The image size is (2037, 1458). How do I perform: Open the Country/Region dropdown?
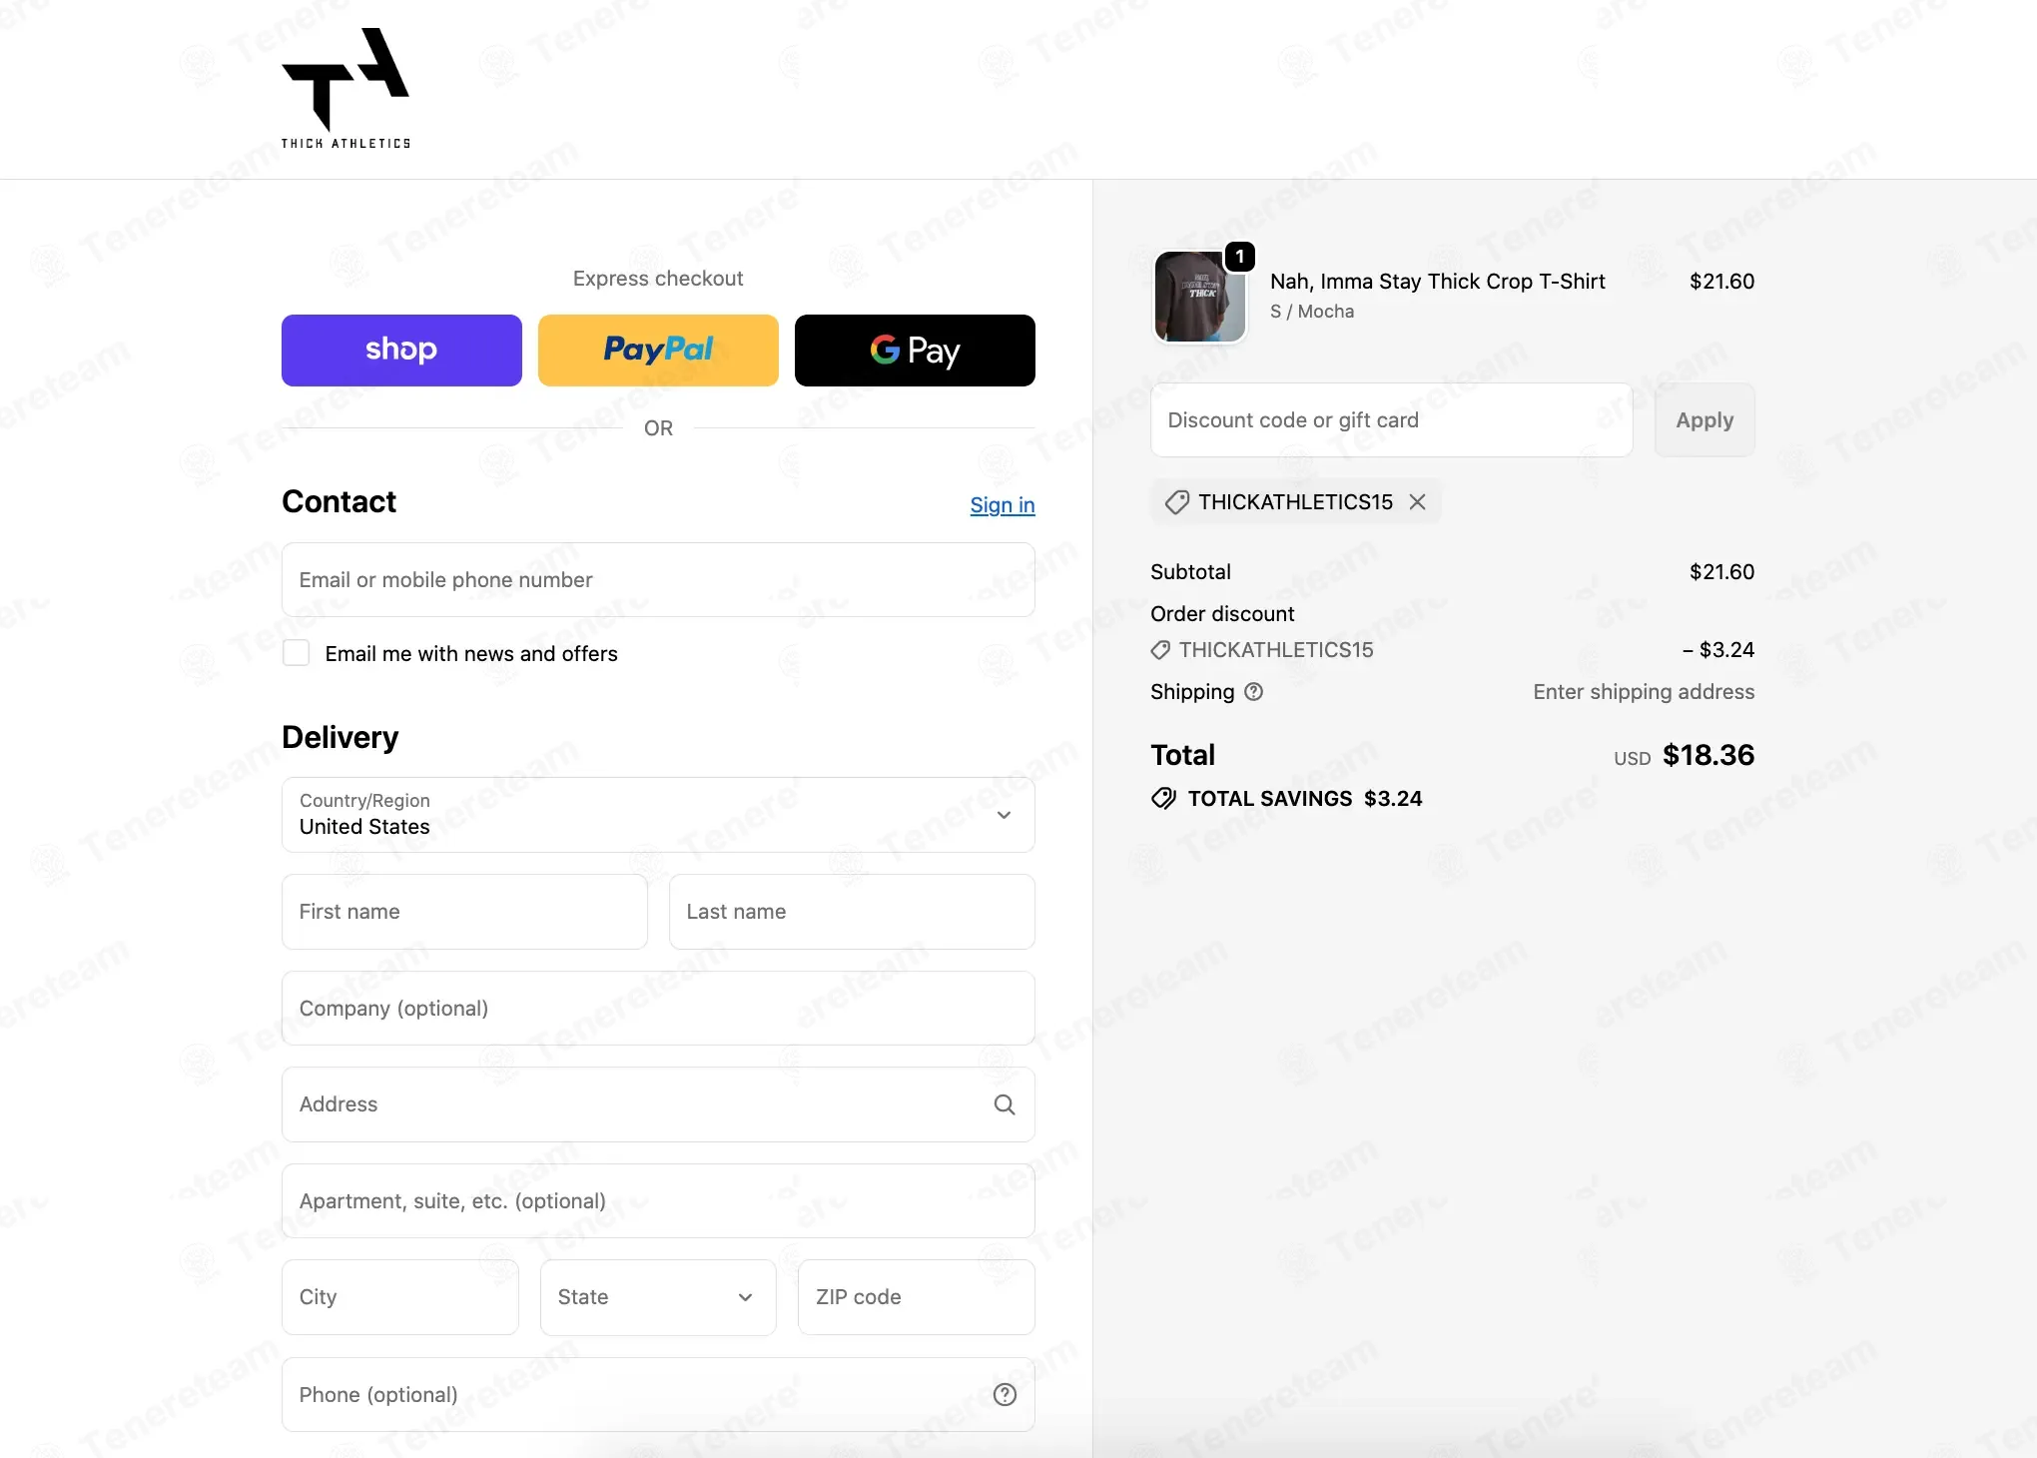(x=658, y=815)
